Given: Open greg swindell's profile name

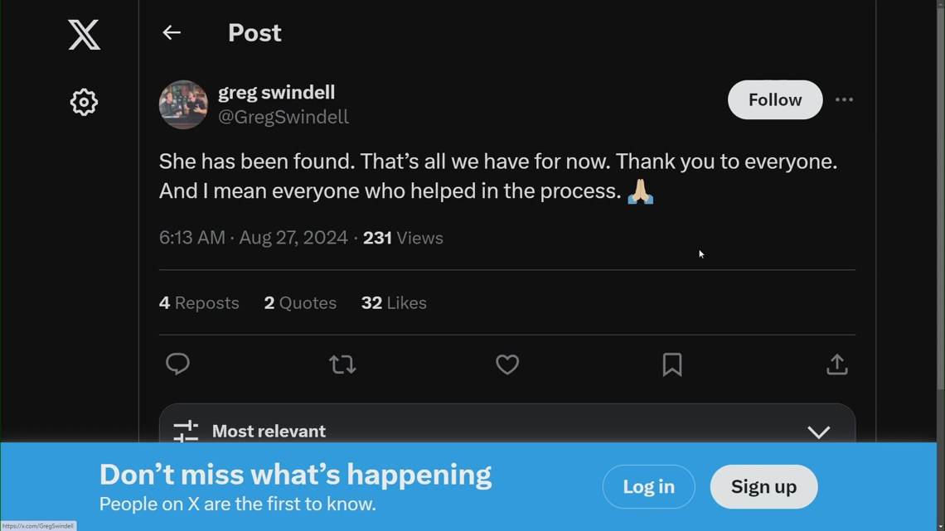Looking at the screenshot, I should (276, 92).
